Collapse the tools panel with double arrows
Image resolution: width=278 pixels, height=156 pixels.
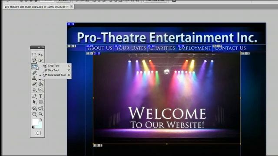click(x=39, y=47)
